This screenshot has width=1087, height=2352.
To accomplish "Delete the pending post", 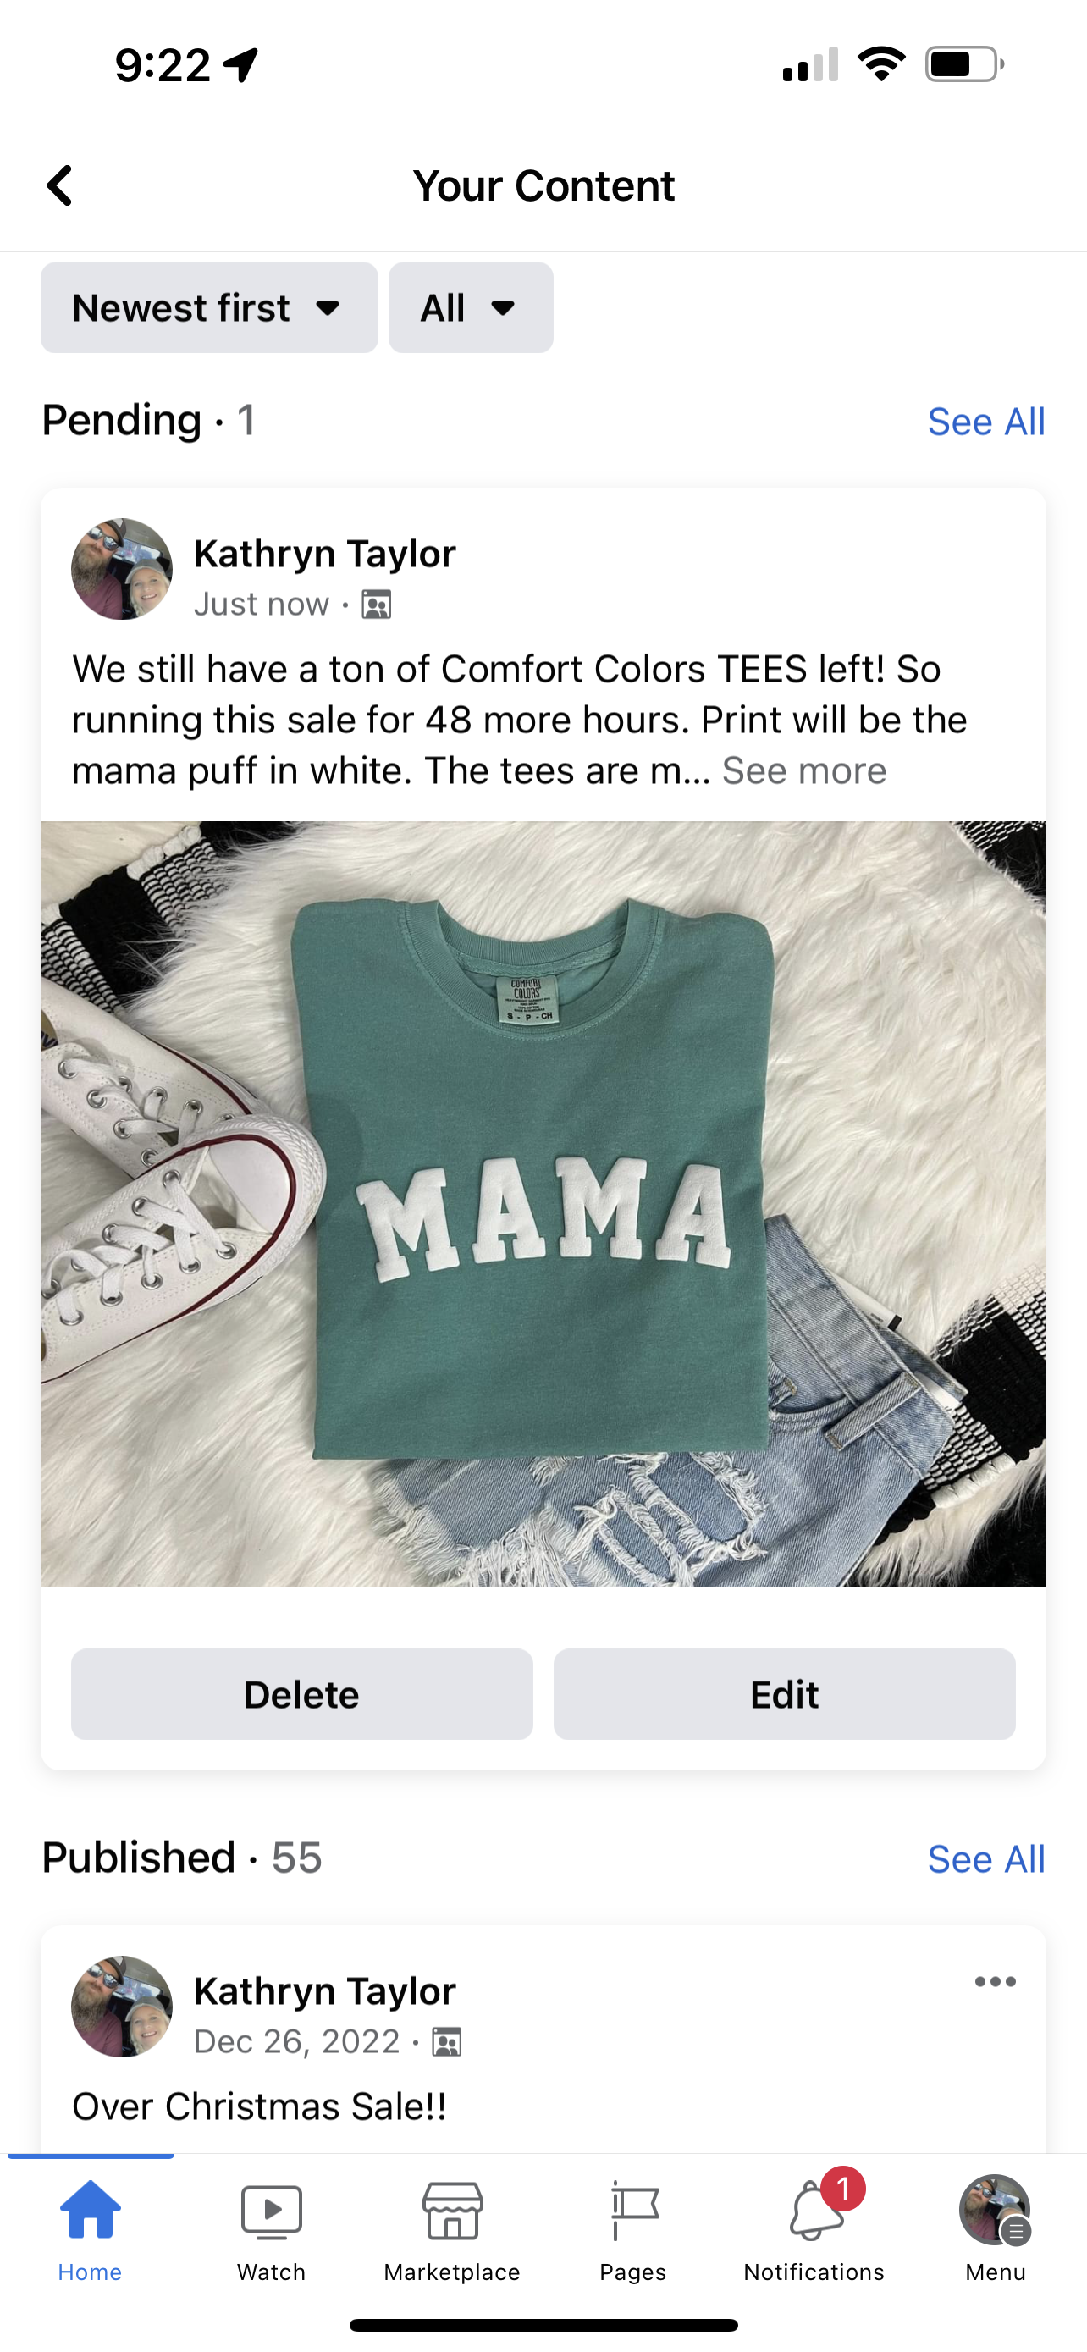I will coord(302,1693).
